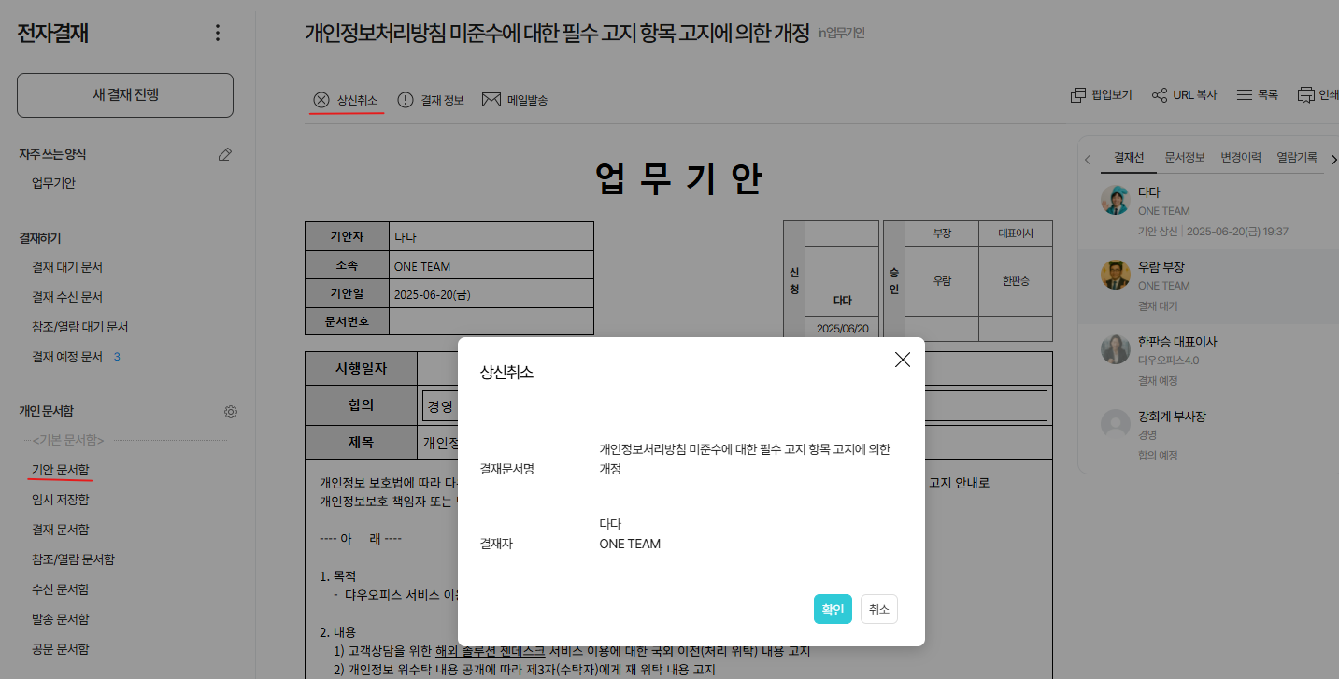This screenshot has width=1339, height=679.
Task: Open 개인 문서함 settings gear
Action: click(x=231, y=412)
